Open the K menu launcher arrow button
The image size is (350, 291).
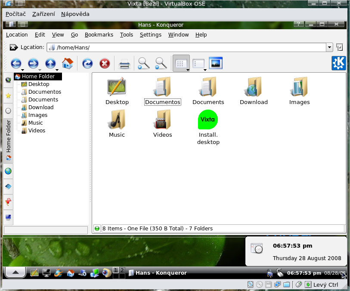(15, 272)
